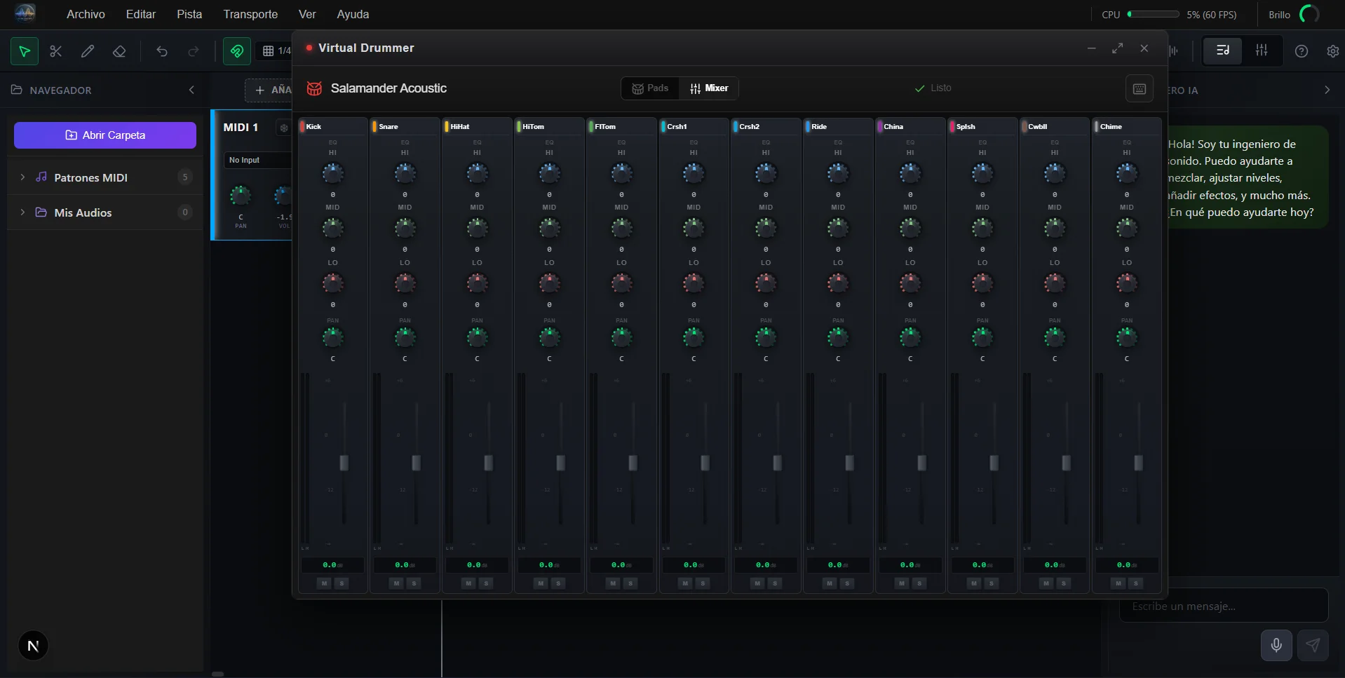Screen dimensions: 1345x678
Task: Expand the Patrones MIDI folder
Action: [x=22, y=177]
